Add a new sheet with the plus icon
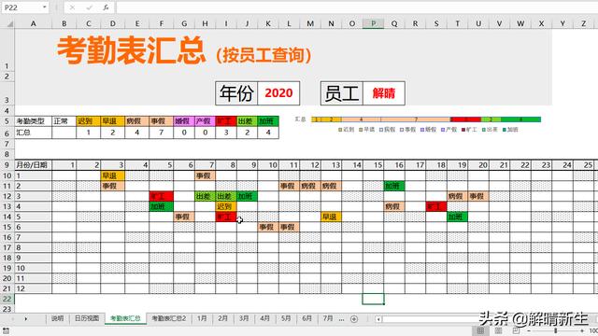Viewport: 598px width, 336px height. pyautogui.click(x=354, y=319)
